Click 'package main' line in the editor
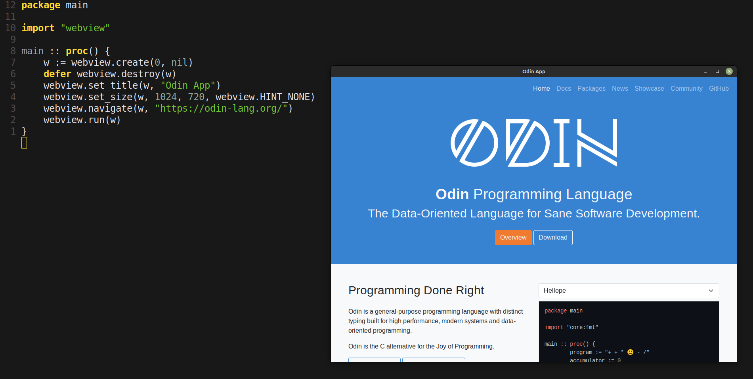The image size is (753, 379). coord(55,5)
